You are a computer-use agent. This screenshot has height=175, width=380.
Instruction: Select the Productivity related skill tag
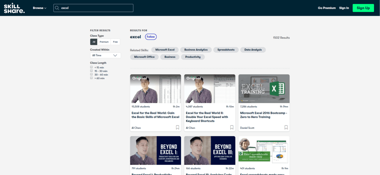193,57
